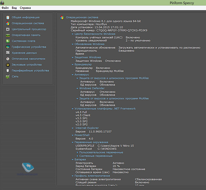This screenshot has width=206, height=190.
Task: Collapse the Брандмауэр node
Action: click(x=72, y=64)
